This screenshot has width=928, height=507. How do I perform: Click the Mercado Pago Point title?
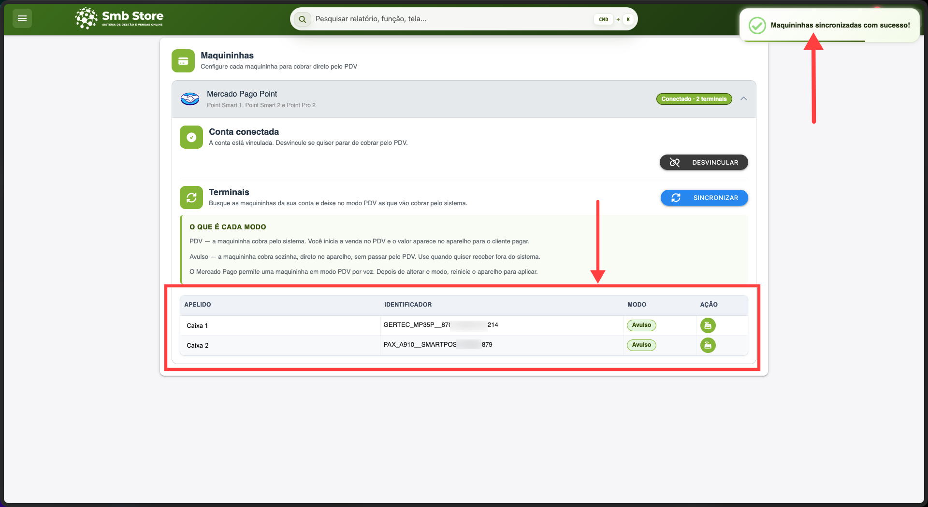pyautogui.click(x=242, y=94)
